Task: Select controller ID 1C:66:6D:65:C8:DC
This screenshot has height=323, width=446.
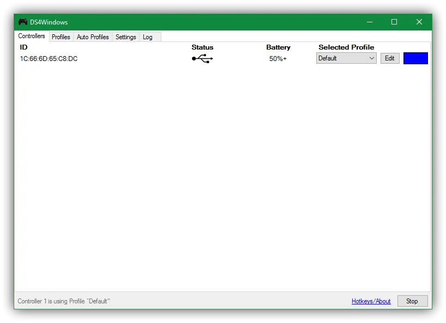Action: pyautogui.click(x=49, y=58)
